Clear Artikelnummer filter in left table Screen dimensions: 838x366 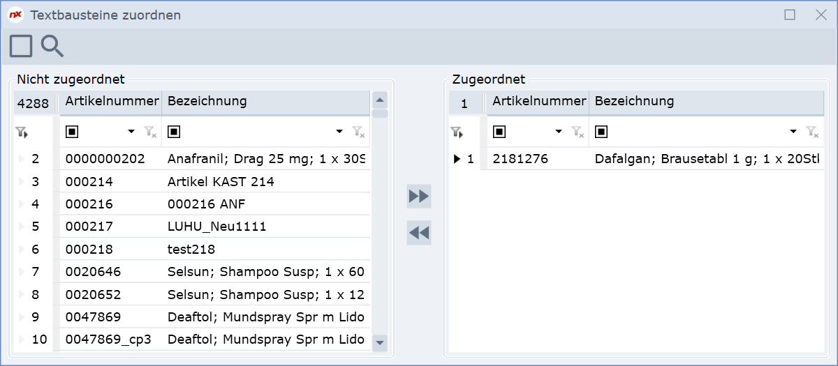tap(150, 132)
